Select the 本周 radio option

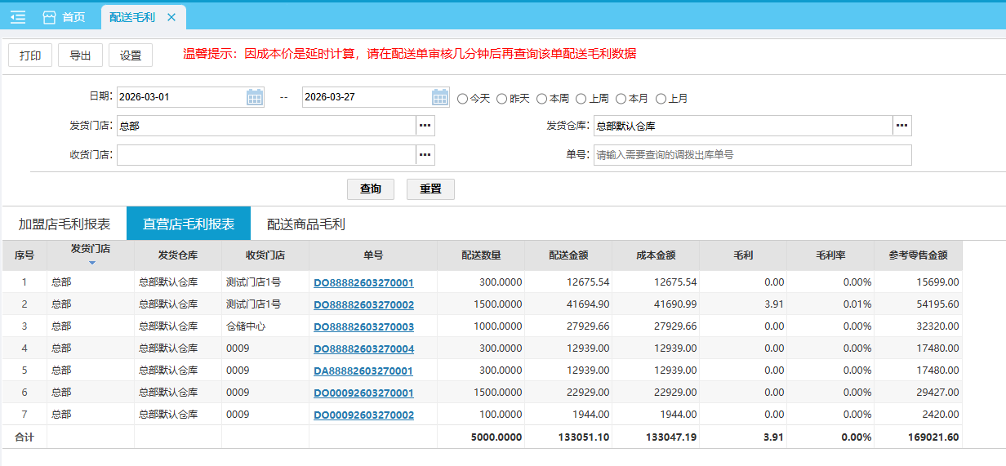click(x=542, y=99)
